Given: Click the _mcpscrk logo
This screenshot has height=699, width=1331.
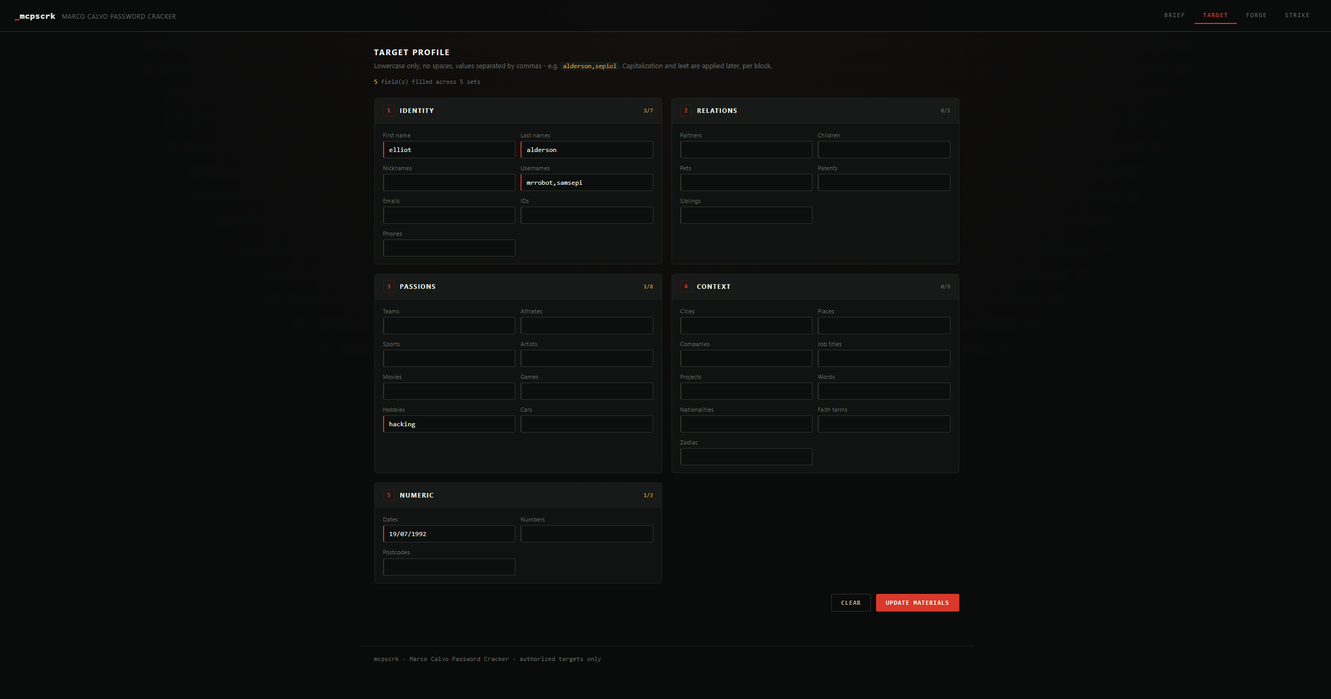Looking at the screenshot, I should coord(35,16).
